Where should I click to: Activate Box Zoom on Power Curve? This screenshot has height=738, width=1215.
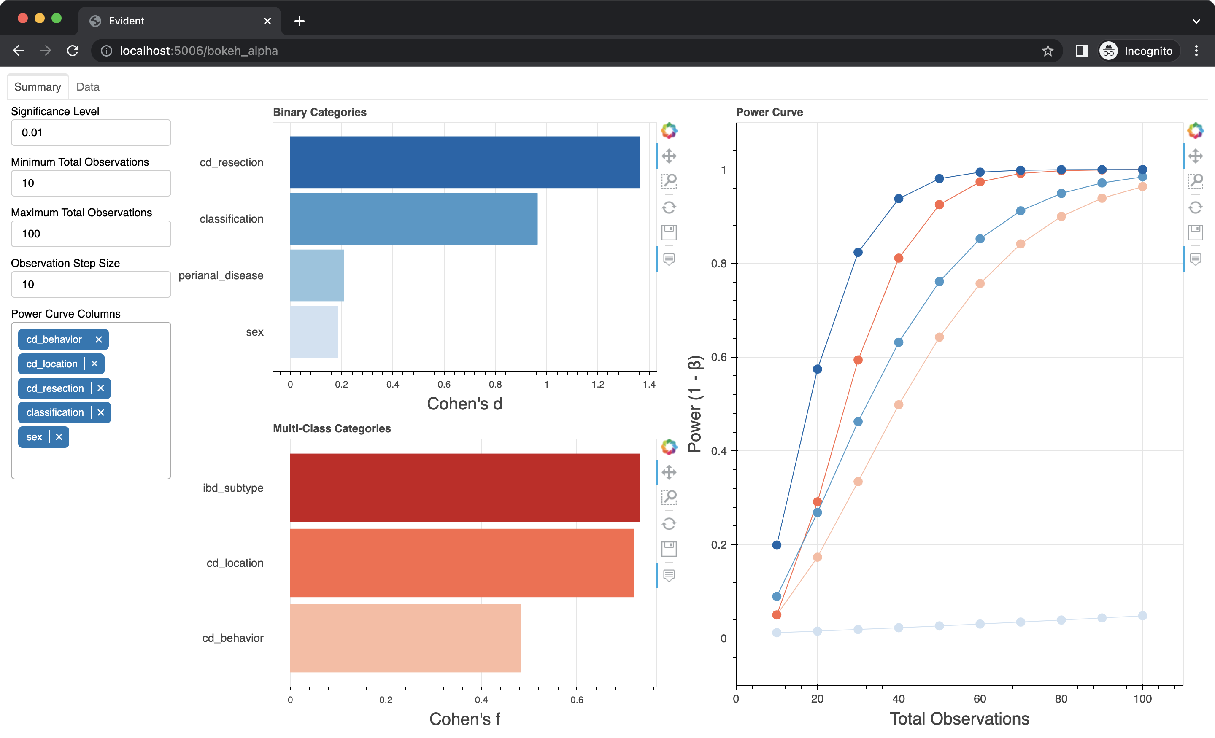(1195, 181)
